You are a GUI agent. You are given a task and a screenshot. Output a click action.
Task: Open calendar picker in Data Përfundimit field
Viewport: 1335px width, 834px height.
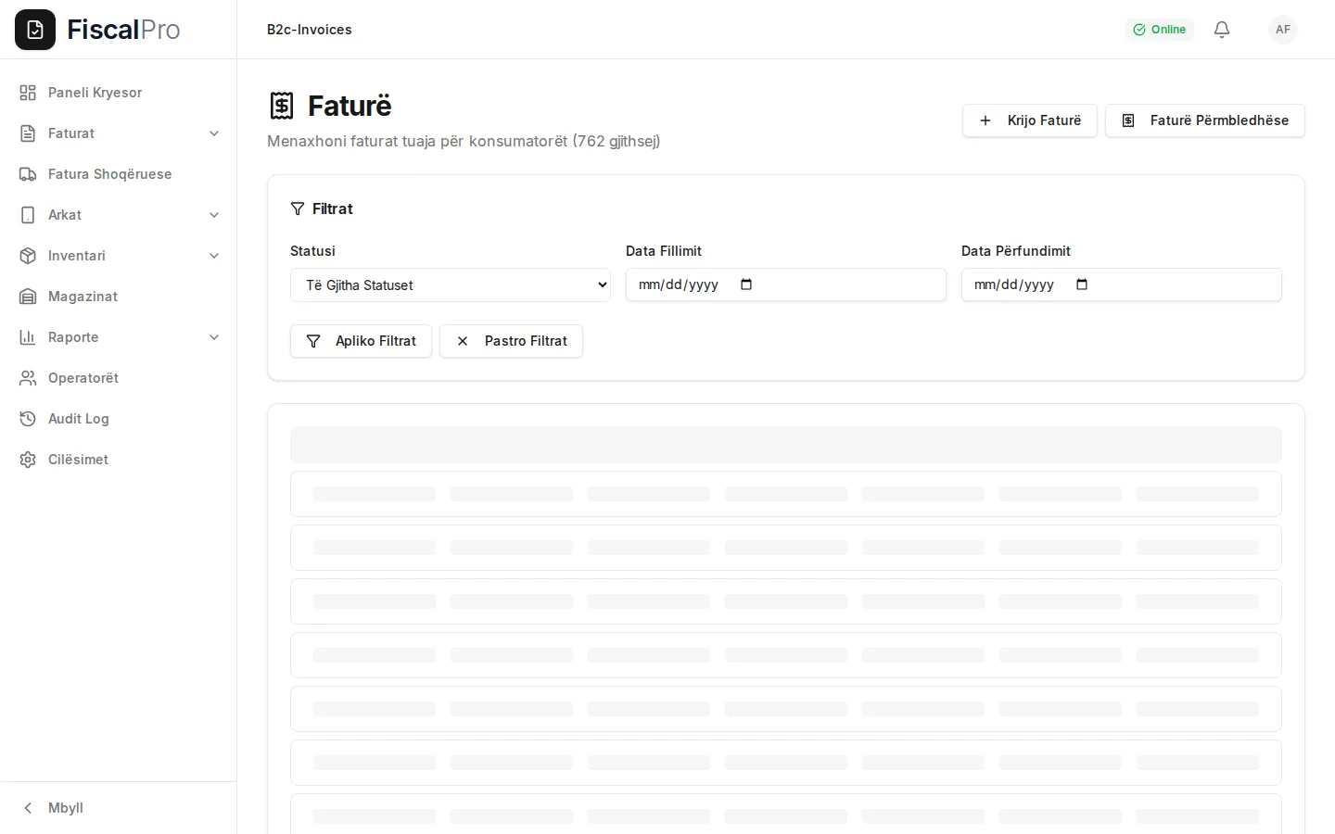tap(1082, 284)
